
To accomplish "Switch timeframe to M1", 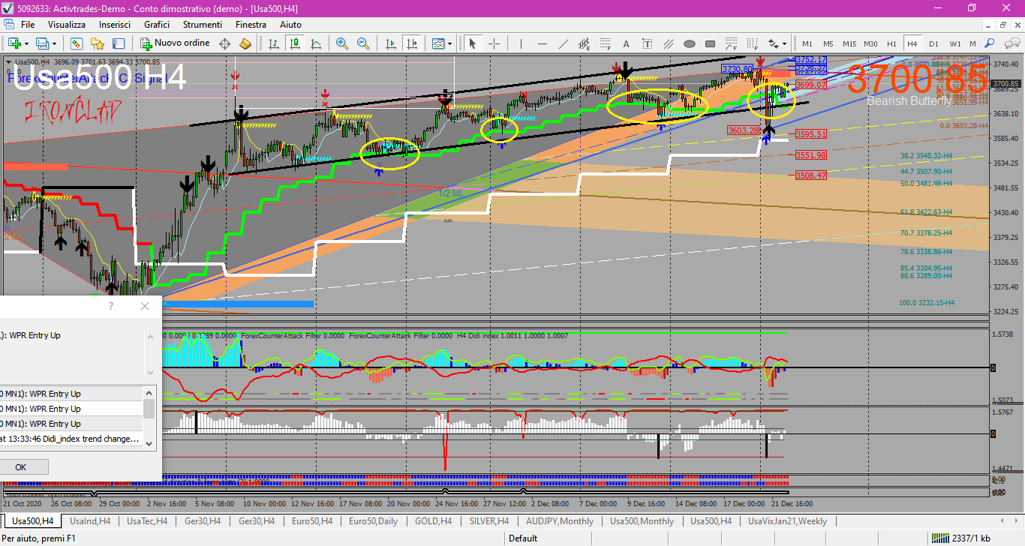I will (x=807, y=43).
